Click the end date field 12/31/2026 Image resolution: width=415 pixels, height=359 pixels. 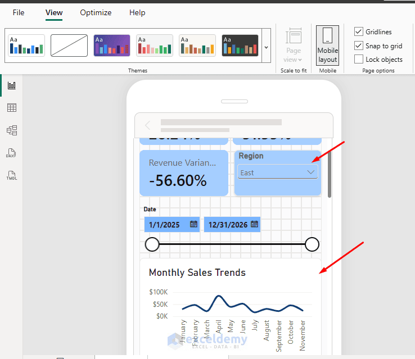click(232, 224)
